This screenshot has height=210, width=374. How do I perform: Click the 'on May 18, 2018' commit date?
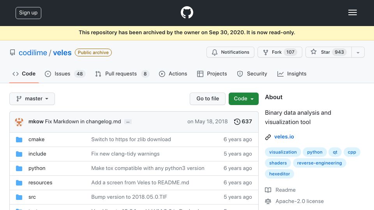(208, 121)
